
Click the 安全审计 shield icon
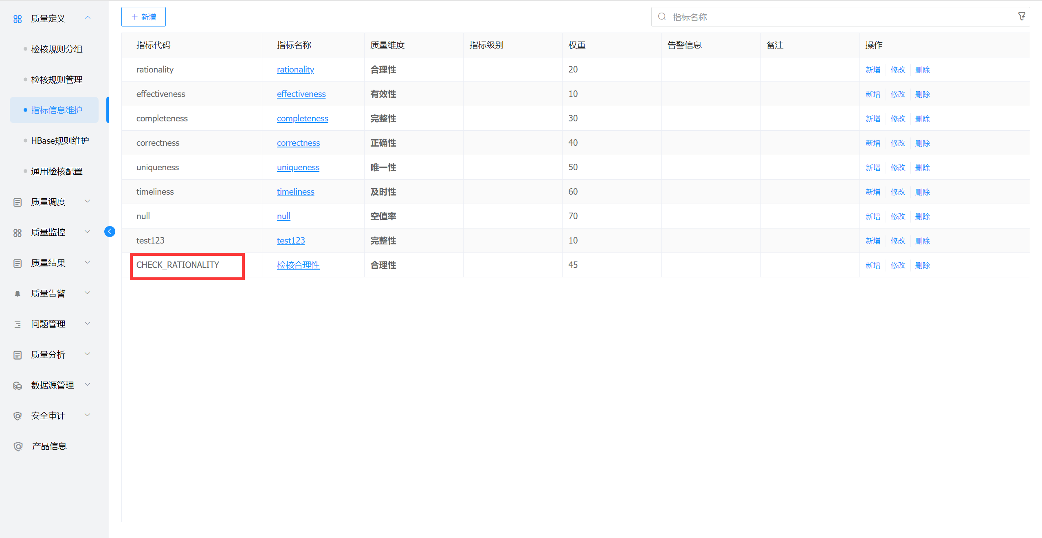pos(18,416)
